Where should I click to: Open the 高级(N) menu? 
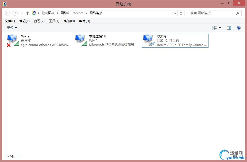pos(69,21)
